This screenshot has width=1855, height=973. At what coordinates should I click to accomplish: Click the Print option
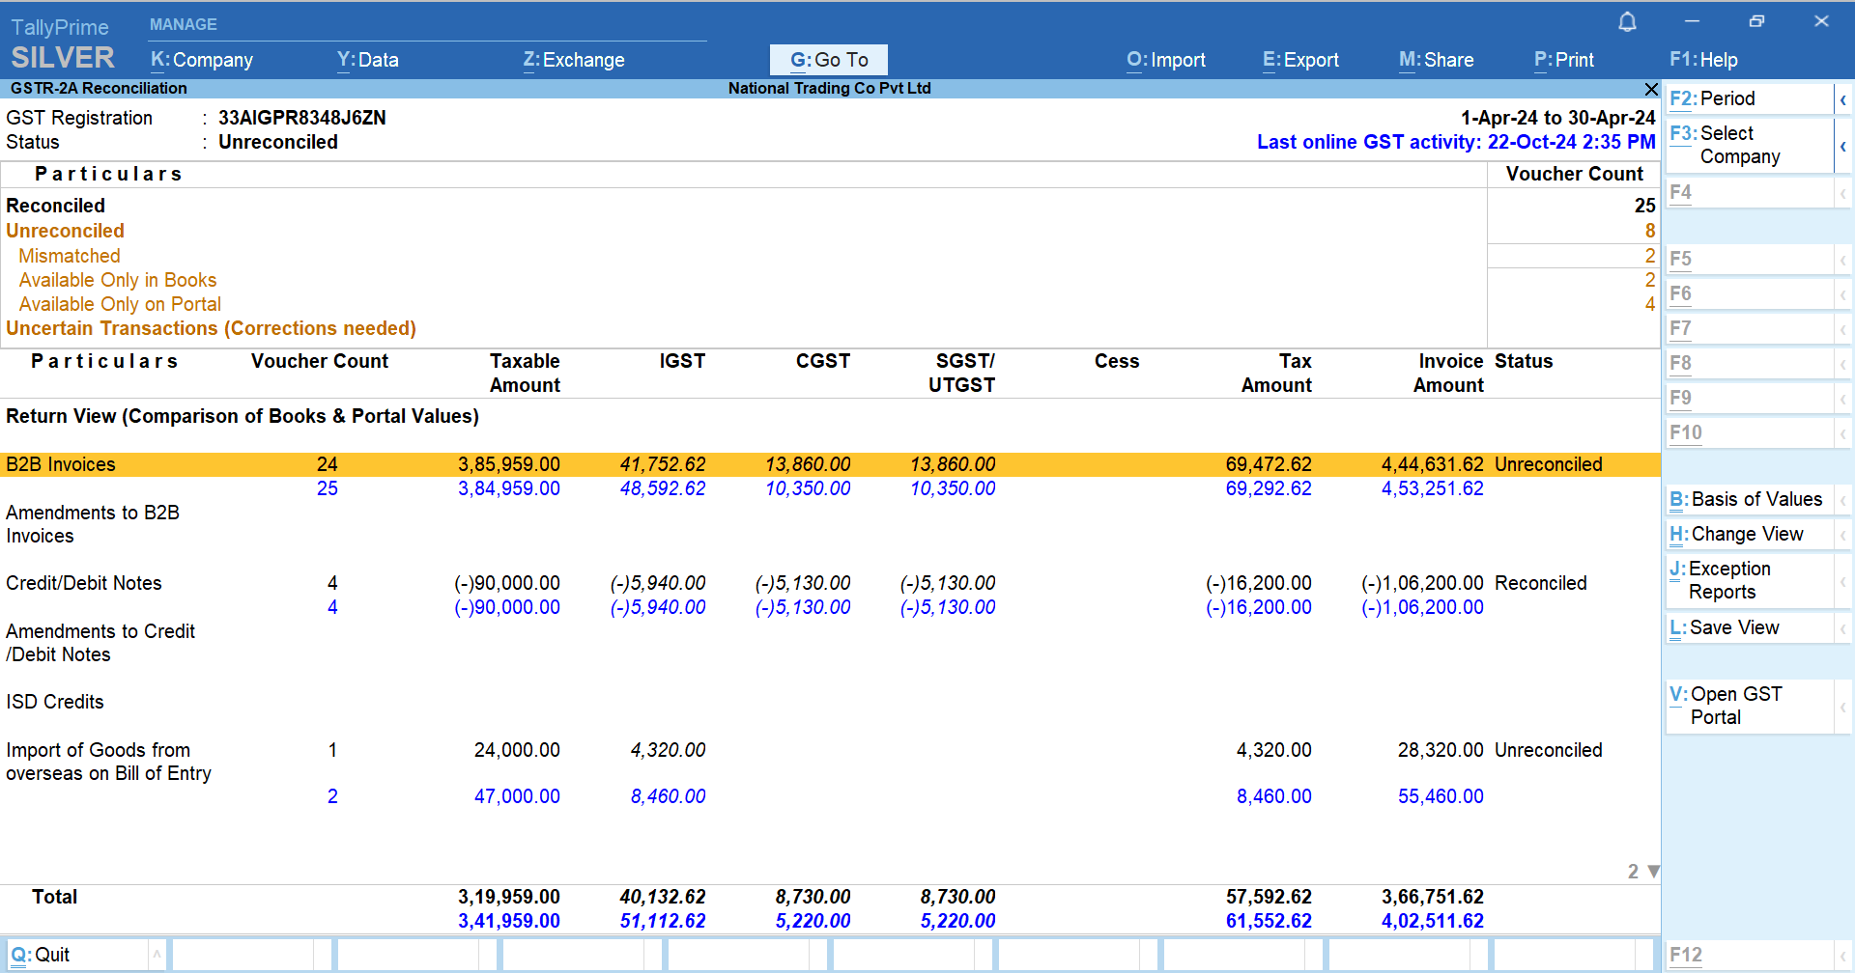click(x=1563, y=60)
